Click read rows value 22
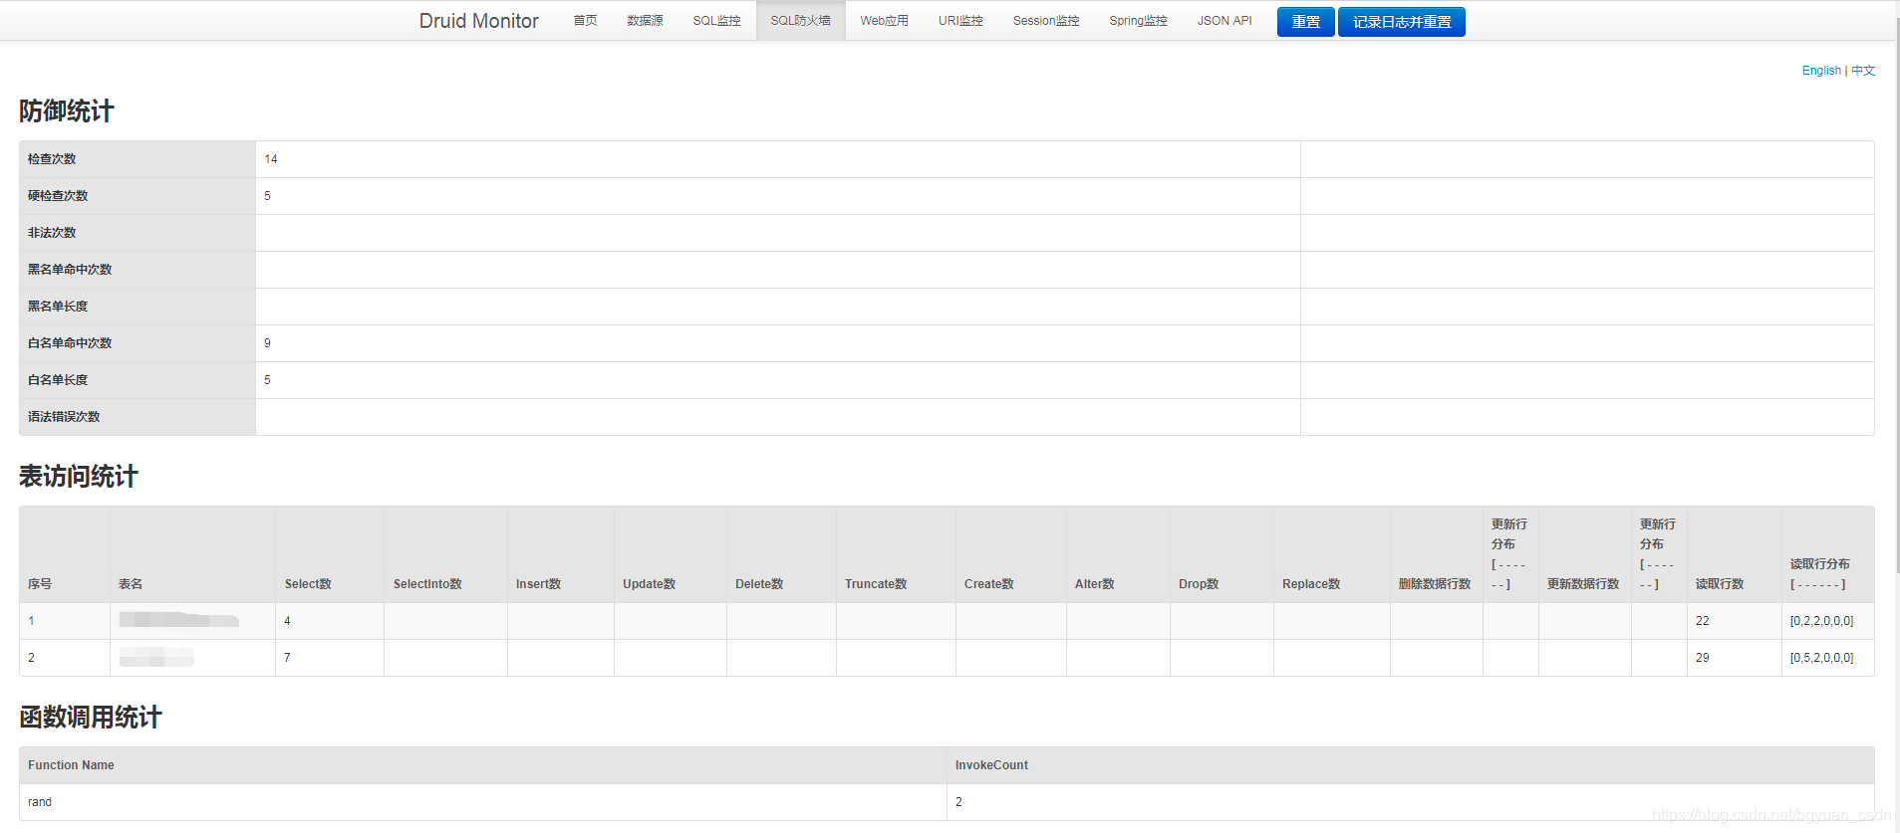 (1702, 621)
